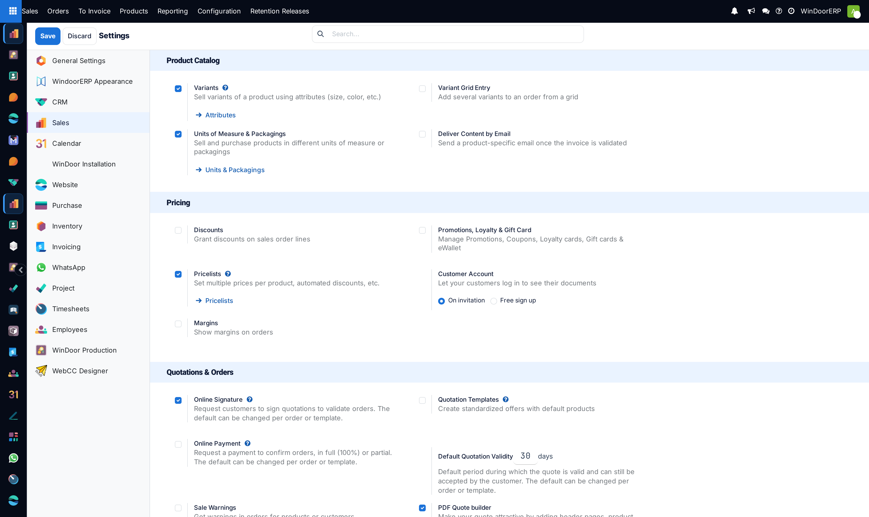Uncheck PDF Quote builder checkbox
The height and width of the screenshot is (517, 869).
click(422, 508)
